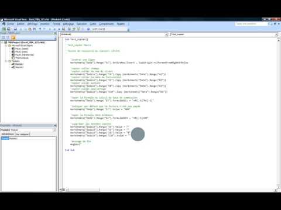Click the MsgBox code line
The image size is (281, 210).
(x=76, y=144)
